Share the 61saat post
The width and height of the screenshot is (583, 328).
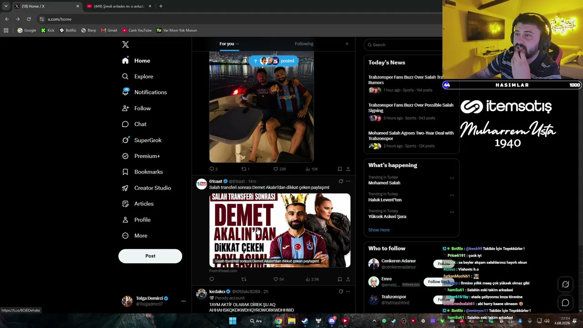coord(348,279)
